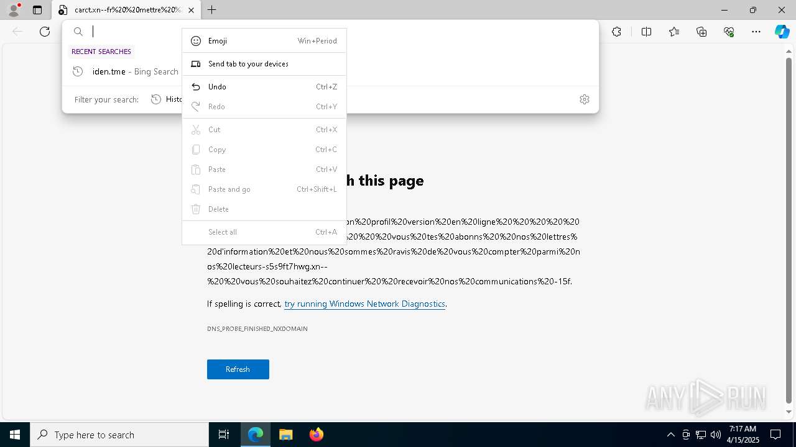Select Redo in context menu

coord(264,107)
